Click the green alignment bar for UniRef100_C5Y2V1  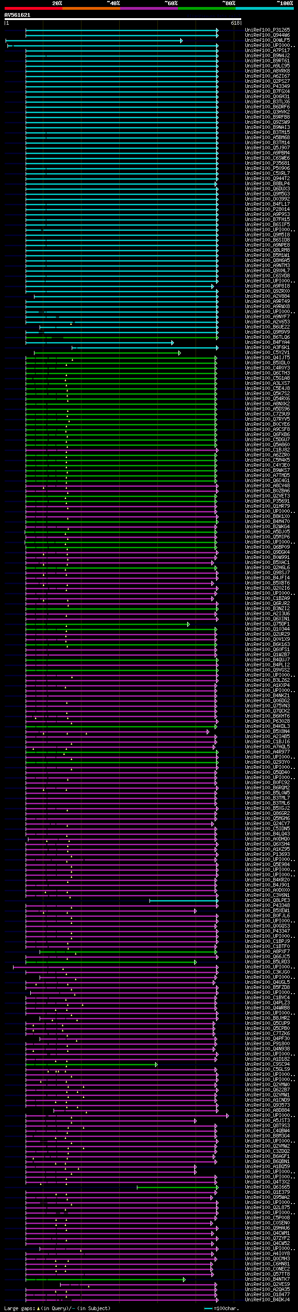click(108, 352)
